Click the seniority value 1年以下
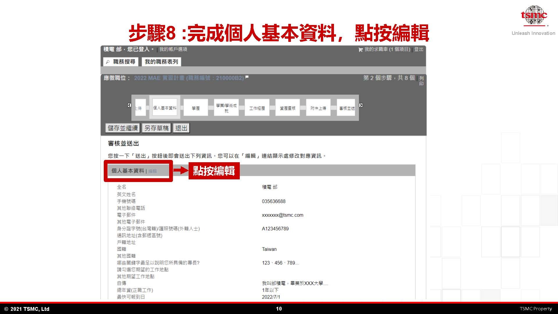 point(270,290)
